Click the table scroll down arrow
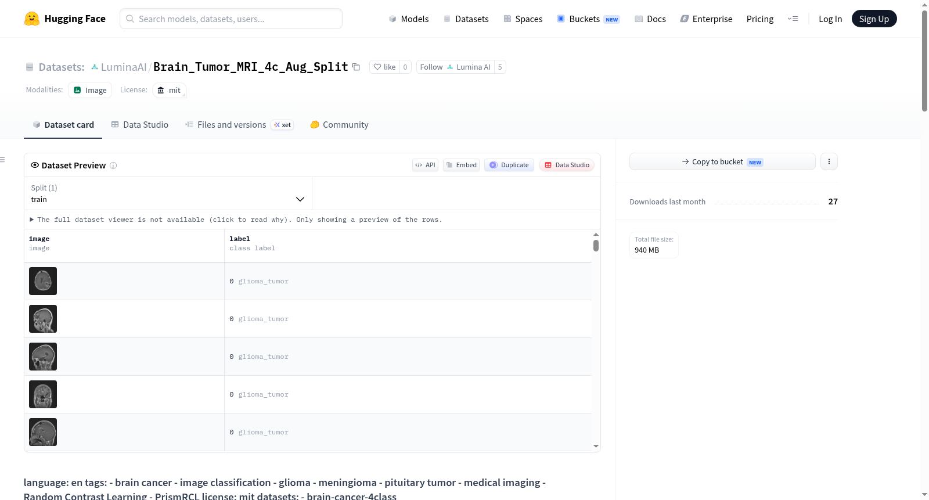Image resolution: width=929 pixels, height=500 pixels. (x=596, y=447)
